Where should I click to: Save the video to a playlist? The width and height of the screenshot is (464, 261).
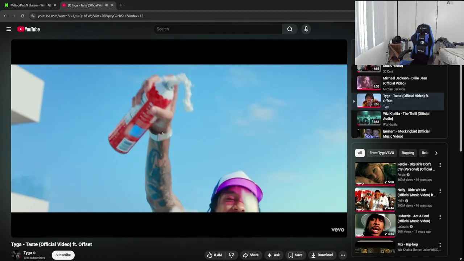pyautogui.click(x=295, y=255)
